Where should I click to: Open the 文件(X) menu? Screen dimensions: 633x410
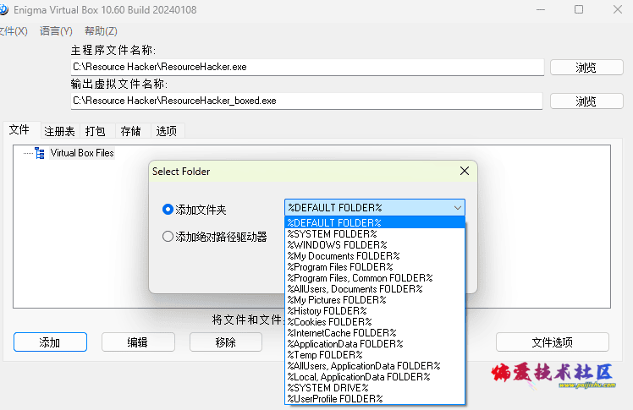tap(14, 31)
